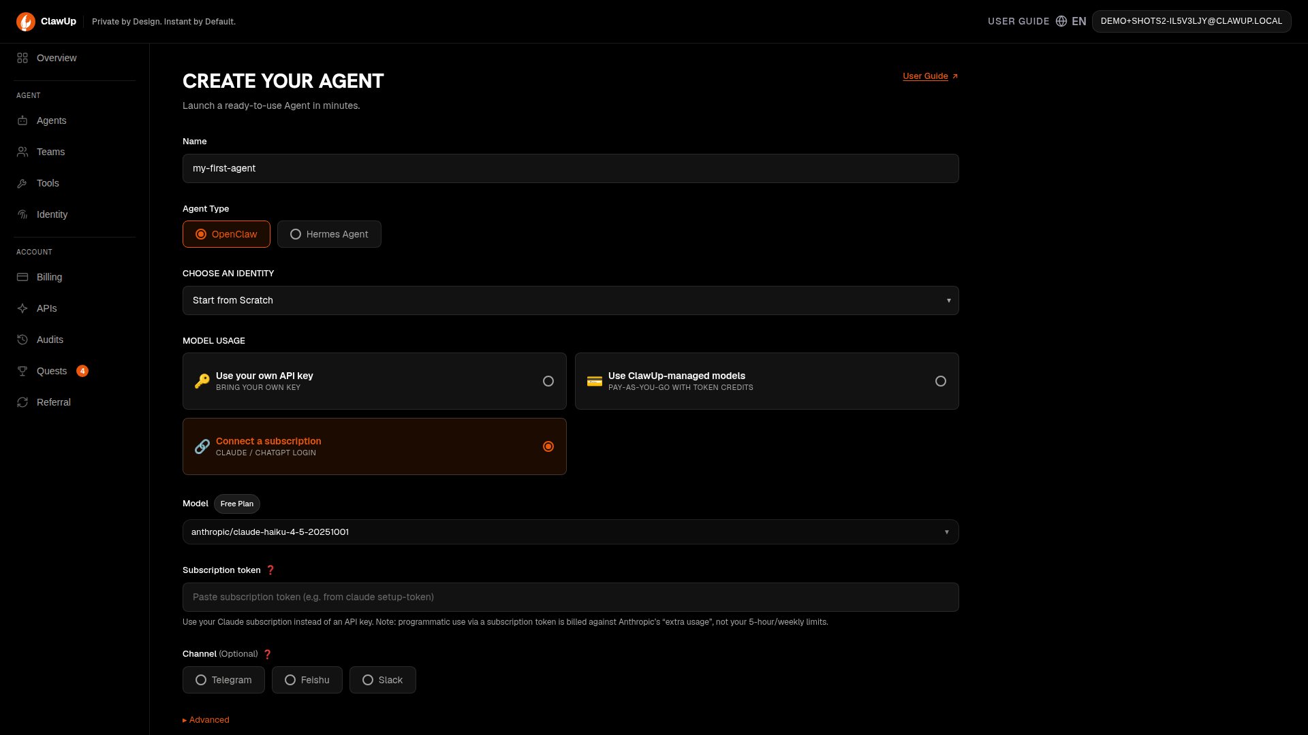Click the credit card icon for managed models
Viewport: 1308px width, 735px height.
595,381
